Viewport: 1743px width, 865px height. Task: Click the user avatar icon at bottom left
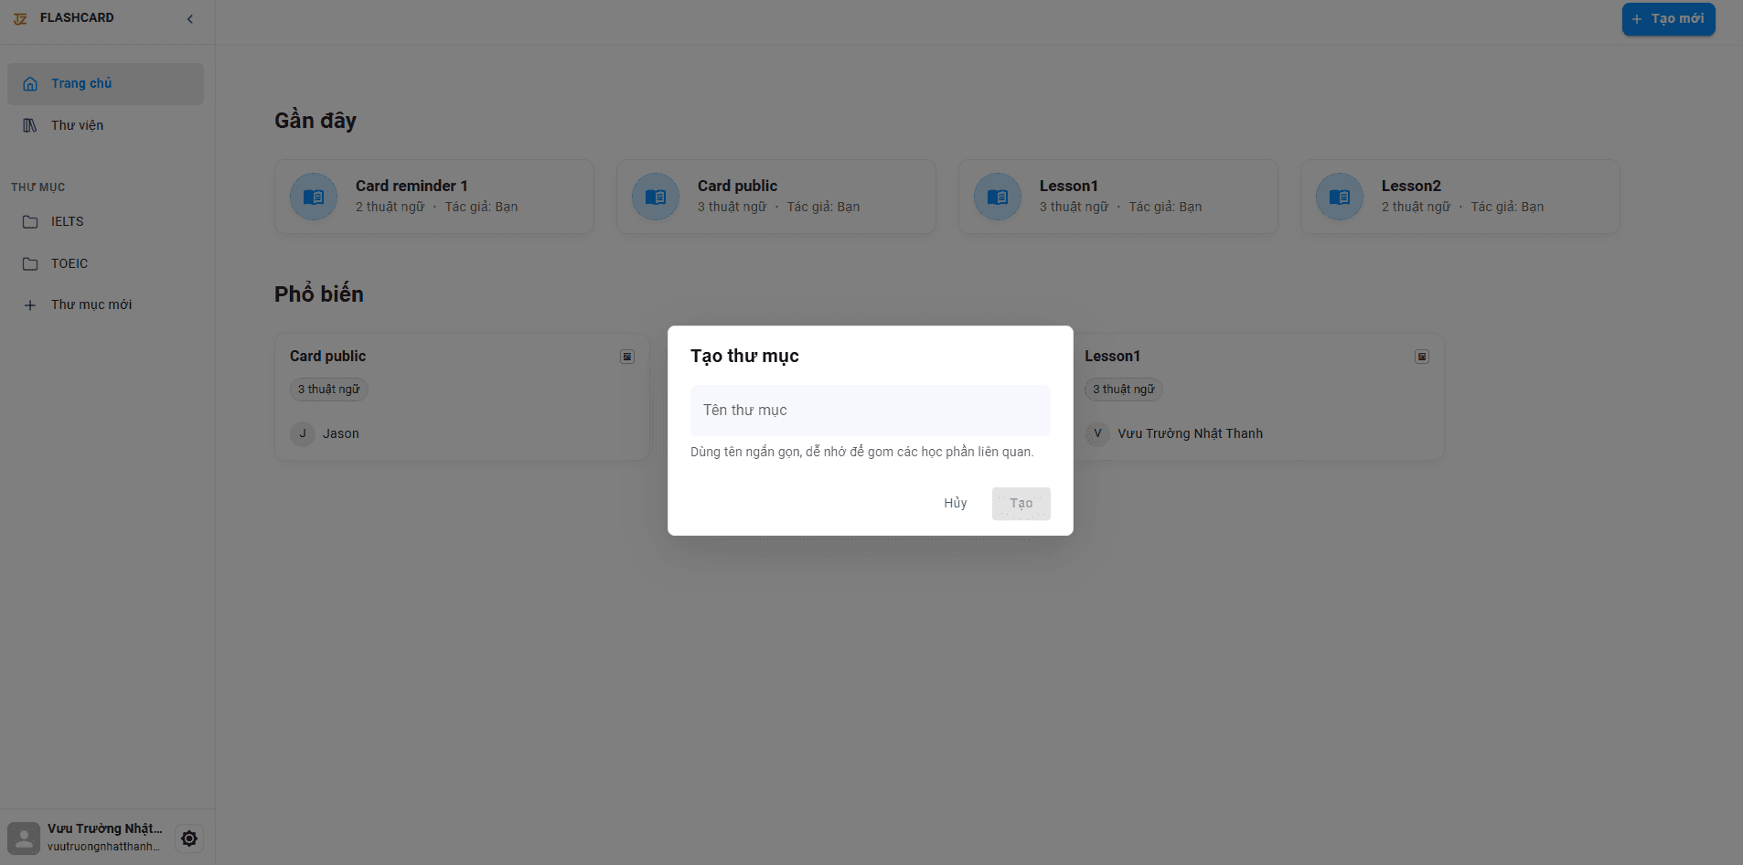coord(24,838)
